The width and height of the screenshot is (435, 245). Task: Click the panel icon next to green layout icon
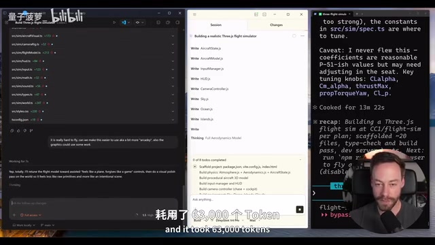[264, 14]
